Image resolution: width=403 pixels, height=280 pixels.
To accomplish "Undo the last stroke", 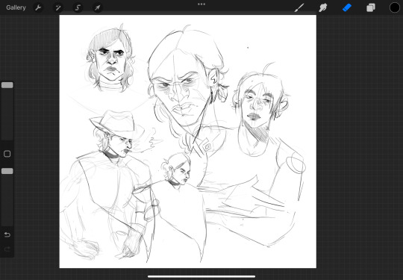I will (7, 234).
